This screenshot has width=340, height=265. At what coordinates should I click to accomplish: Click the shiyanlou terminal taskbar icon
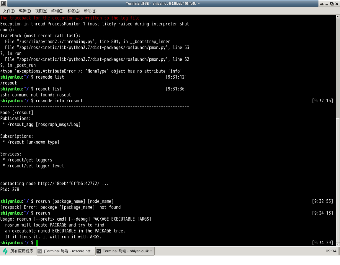pos(99,251)
